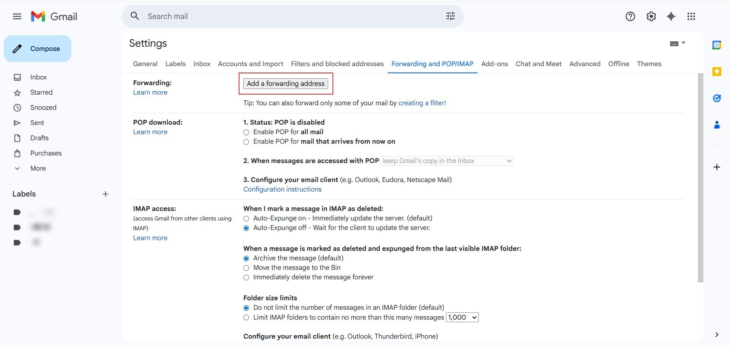Screen dimensions: 730x347
Task: Create new label with plus icon
Action: 105,194
